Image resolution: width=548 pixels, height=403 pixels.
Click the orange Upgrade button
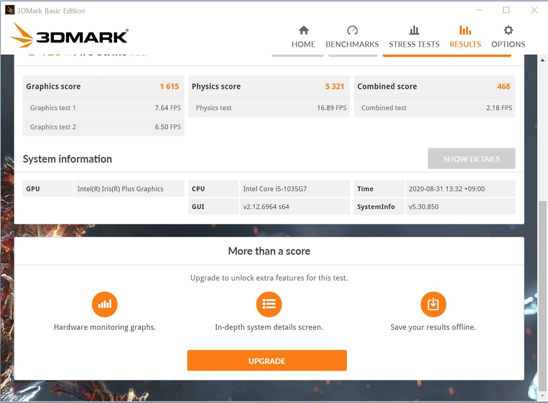267,361
